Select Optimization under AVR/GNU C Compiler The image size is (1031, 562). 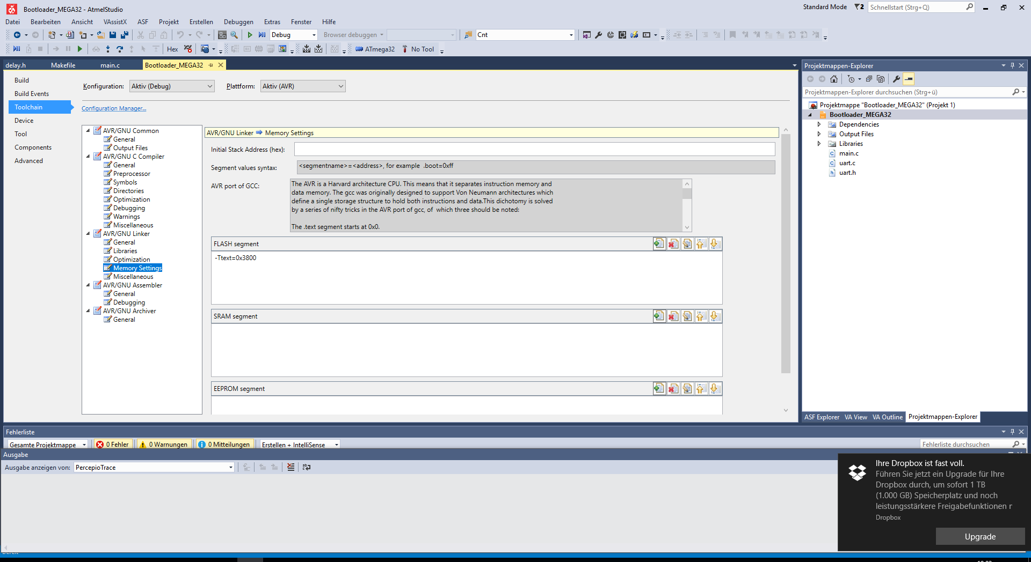(x=132, y=199)
